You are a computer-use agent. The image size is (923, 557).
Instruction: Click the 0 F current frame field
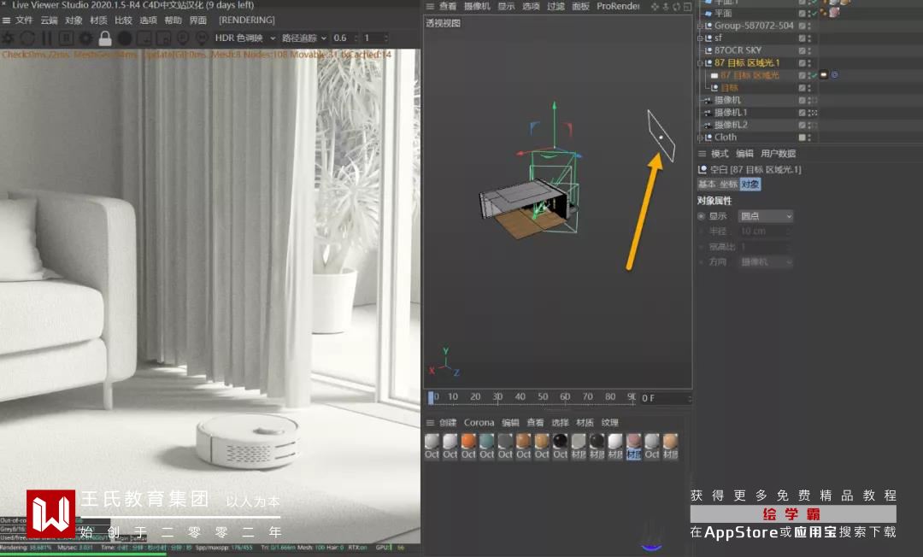pos(663,398)
